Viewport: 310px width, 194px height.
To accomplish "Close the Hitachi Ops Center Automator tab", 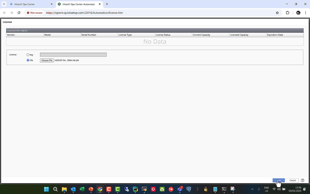I will (99, 4).
